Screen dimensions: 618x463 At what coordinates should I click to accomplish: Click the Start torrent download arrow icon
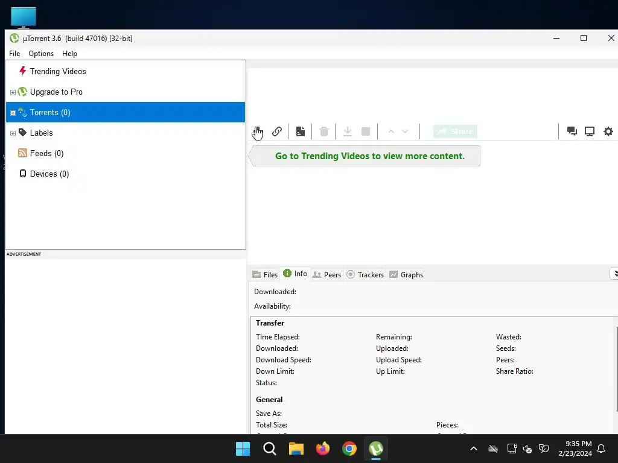[347, 131]
